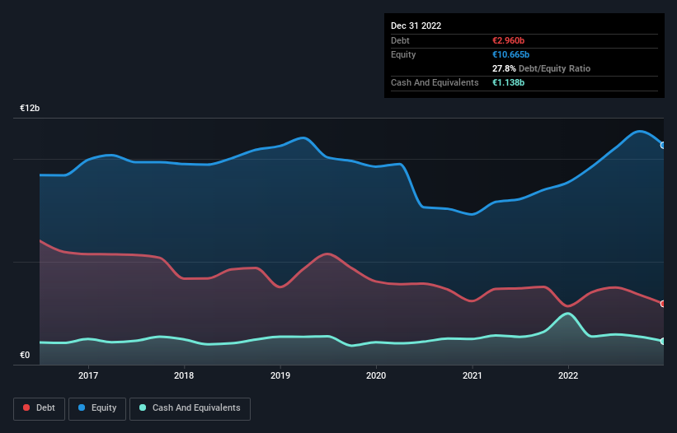The height and width of the screenshot is (433, 677).
Task: Click the Debt label in the tooltip
Action: click(x=400, y=40)
